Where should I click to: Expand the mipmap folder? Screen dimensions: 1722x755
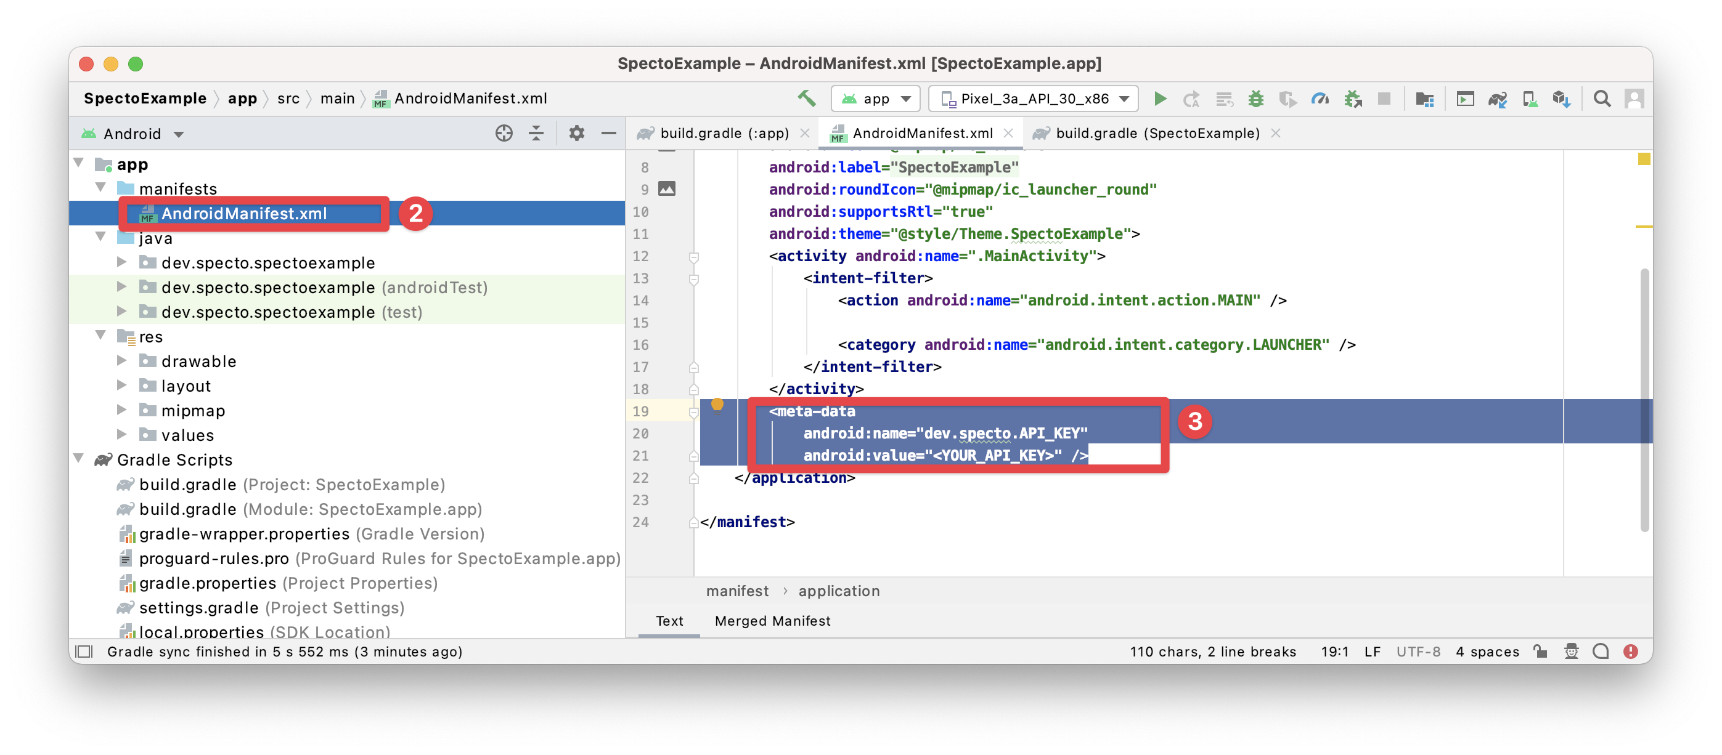pos(121,410)
